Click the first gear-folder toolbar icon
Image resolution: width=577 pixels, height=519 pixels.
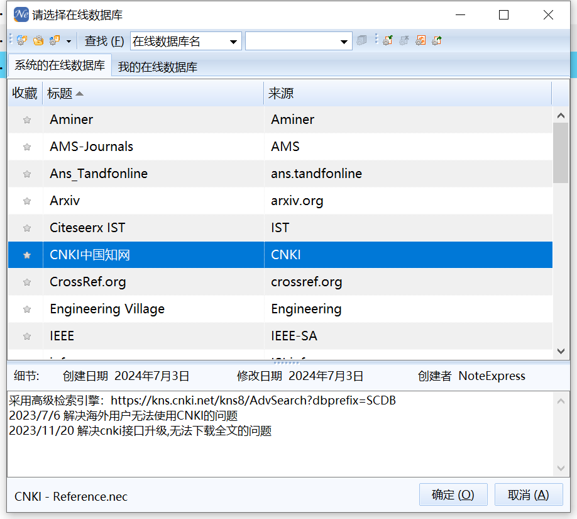[22, 40]
